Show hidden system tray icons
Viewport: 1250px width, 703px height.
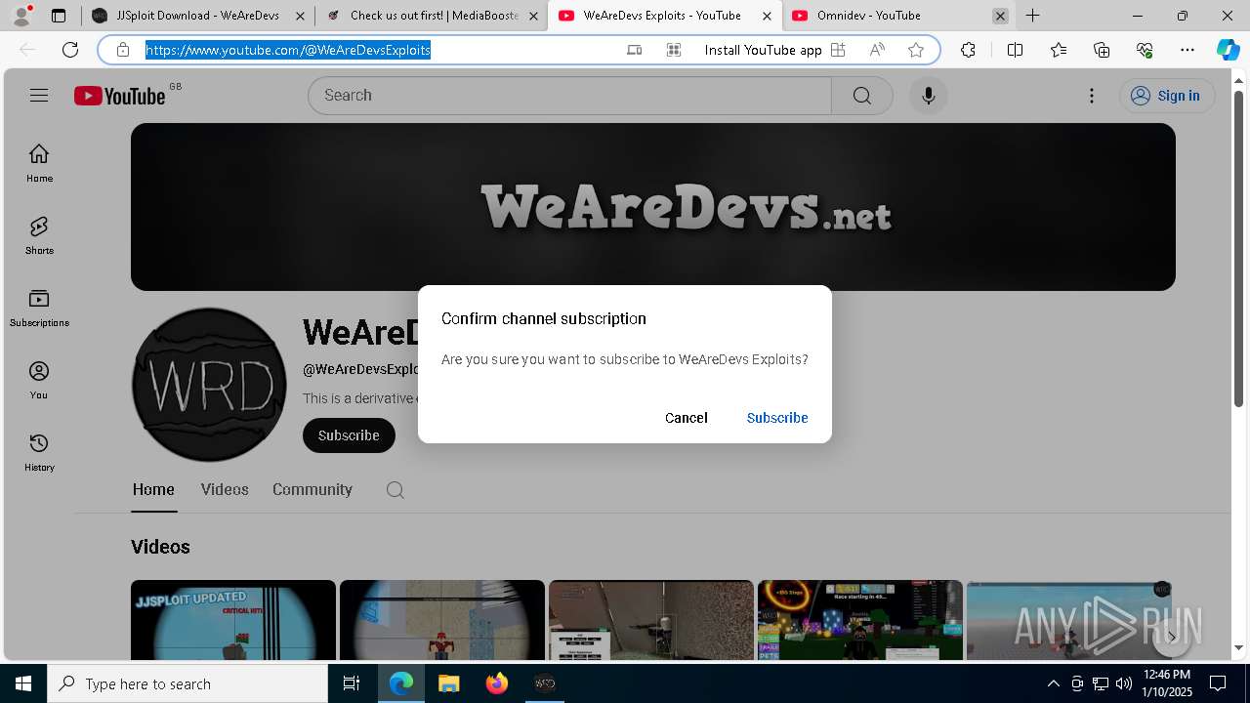click(1053, 683)
